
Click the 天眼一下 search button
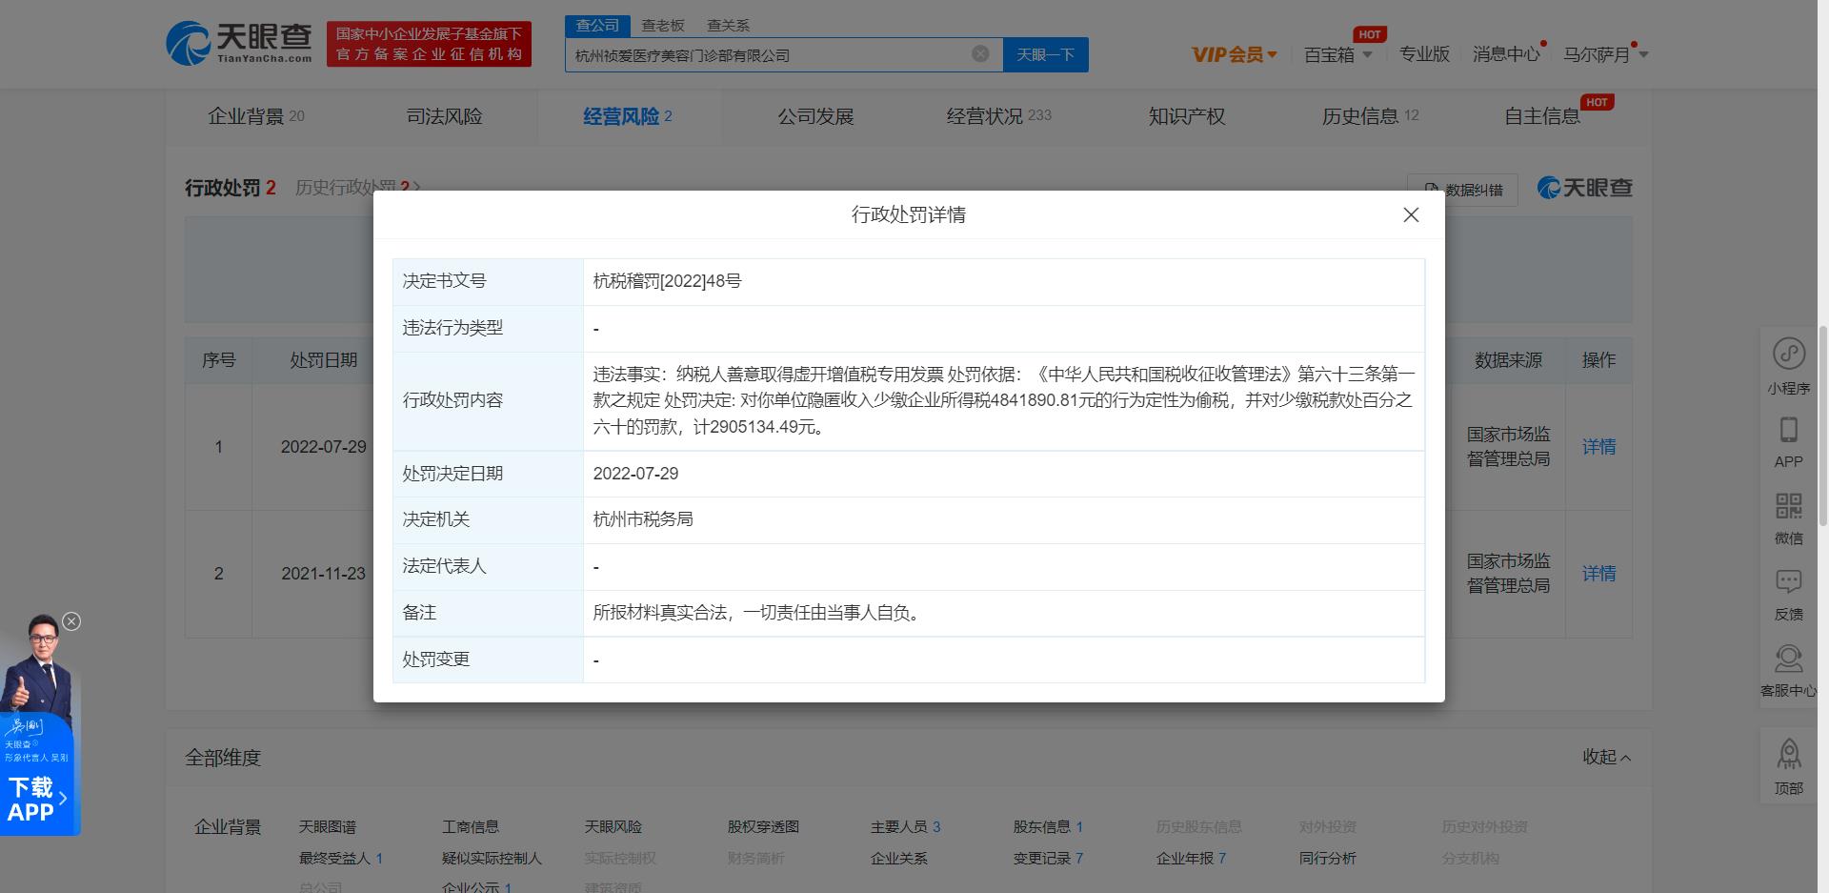pos(1045,54)
